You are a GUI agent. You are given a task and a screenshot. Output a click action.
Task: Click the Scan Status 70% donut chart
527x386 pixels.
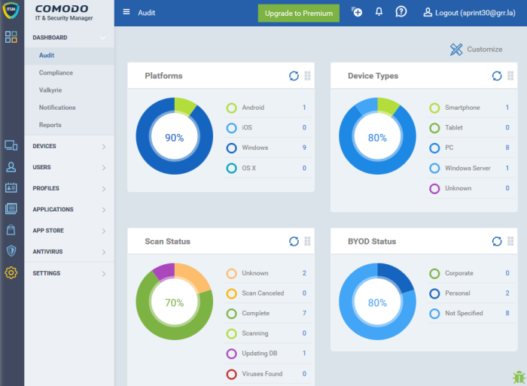[x=175, y=301]
